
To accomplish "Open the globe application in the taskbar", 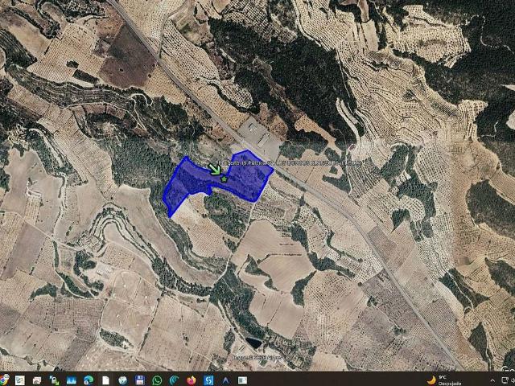I will click(x=123, y=380).
